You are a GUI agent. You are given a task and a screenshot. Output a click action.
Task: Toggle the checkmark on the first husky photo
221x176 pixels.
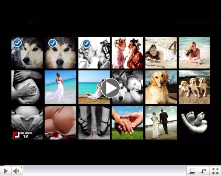pos(17,43)
